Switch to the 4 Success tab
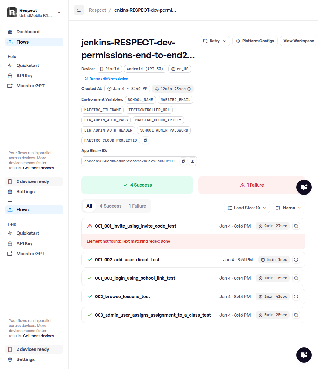 click(110, 206)
